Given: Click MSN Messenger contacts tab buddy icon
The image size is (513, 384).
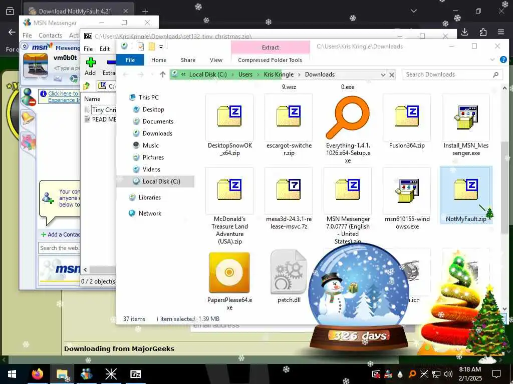Looking at the screenshot, I should 28,97.
